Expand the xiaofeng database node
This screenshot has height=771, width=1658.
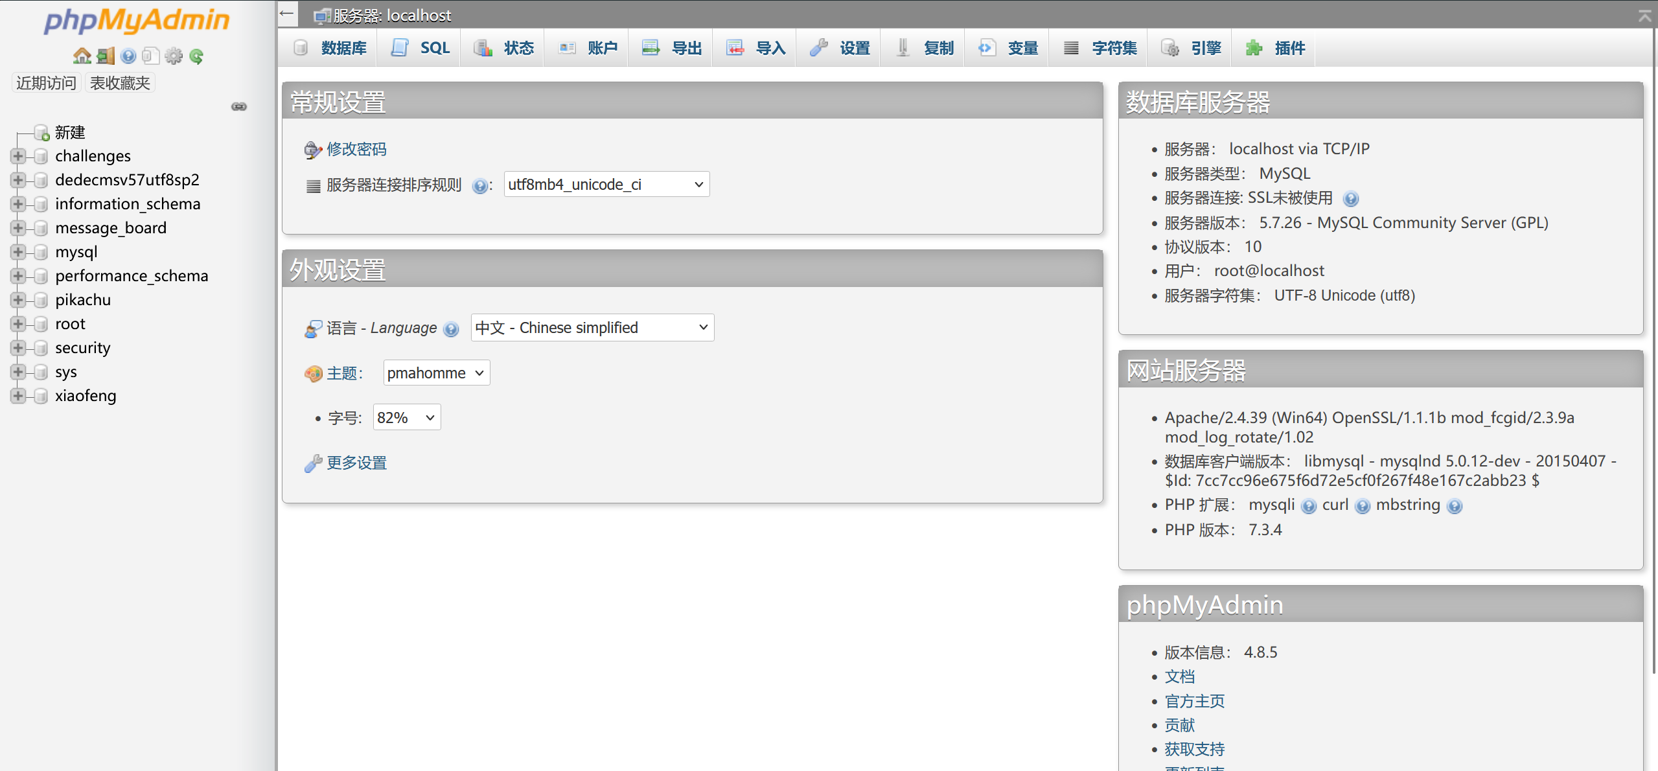tap(17, 396)
